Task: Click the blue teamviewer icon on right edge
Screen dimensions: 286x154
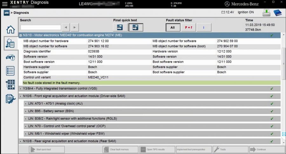Action: coord(284,134)
